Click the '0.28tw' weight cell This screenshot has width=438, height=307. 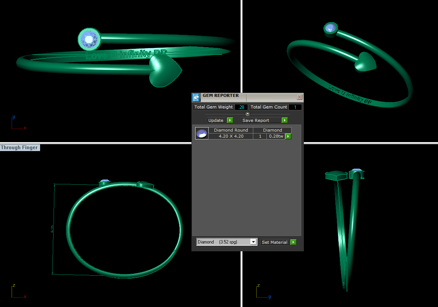point(276,136)
